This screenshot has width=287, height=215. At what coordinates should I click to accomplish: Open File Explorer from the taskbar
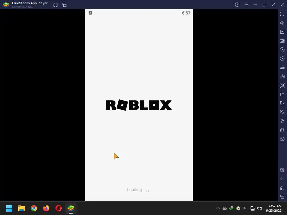click(x=21, y=208)
